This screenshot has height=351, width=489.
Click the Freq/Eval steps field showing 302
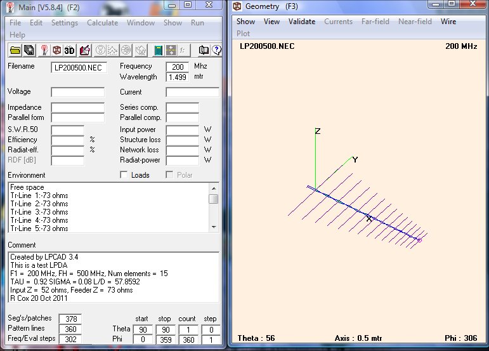coord(70,339)
